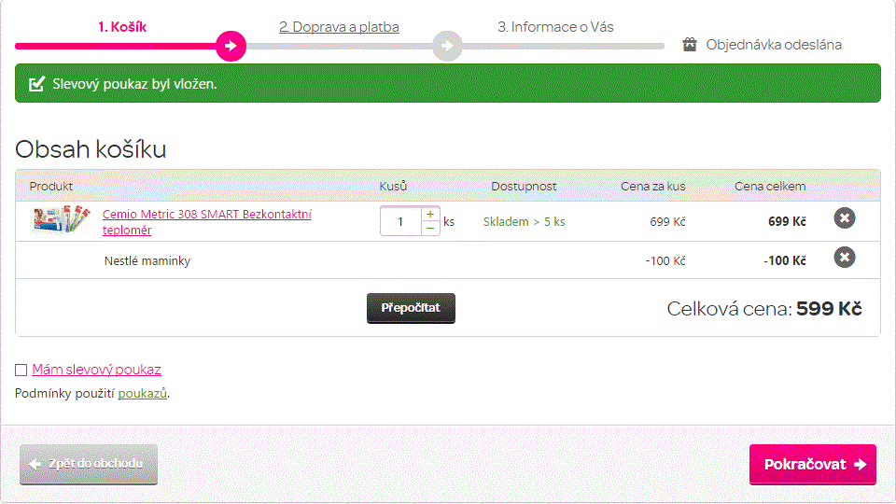The image size is (896, 504).
Task: Switch to step 1. Košík
Action: pos(122,27)
